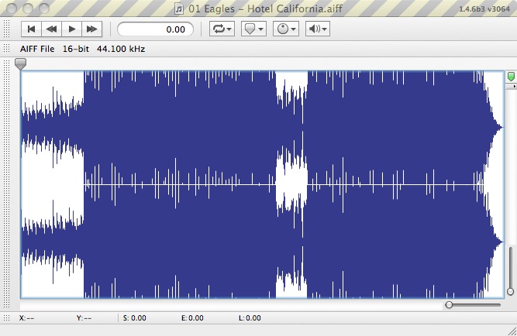Click the drag handle beside the X: -- readout
Image resolution: width=517 pixels, height=336 pixels.
(x=6, y=318)
